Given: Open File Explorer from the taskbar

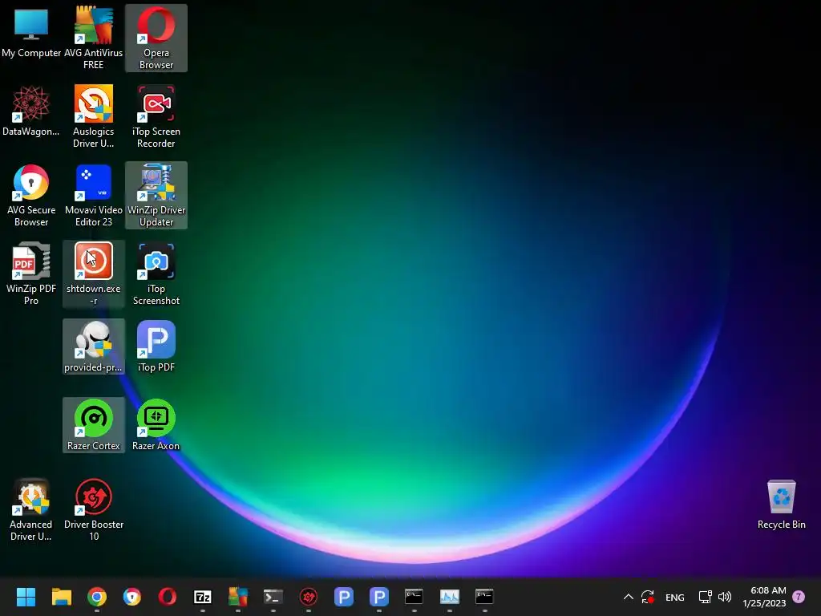Looking at the screenshot, I should 61,597.
